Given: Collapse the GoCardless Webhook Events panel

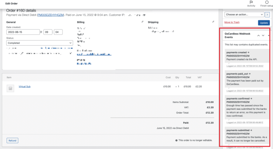Looking at the screenshot, I should pyautogui.click(x=268, y=36).
